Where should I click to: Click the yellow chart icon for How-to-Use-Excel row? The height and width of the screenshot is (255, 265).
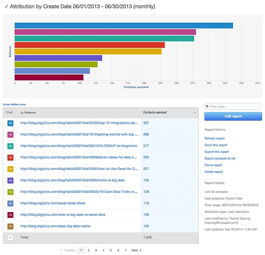[x=11, y=169]
